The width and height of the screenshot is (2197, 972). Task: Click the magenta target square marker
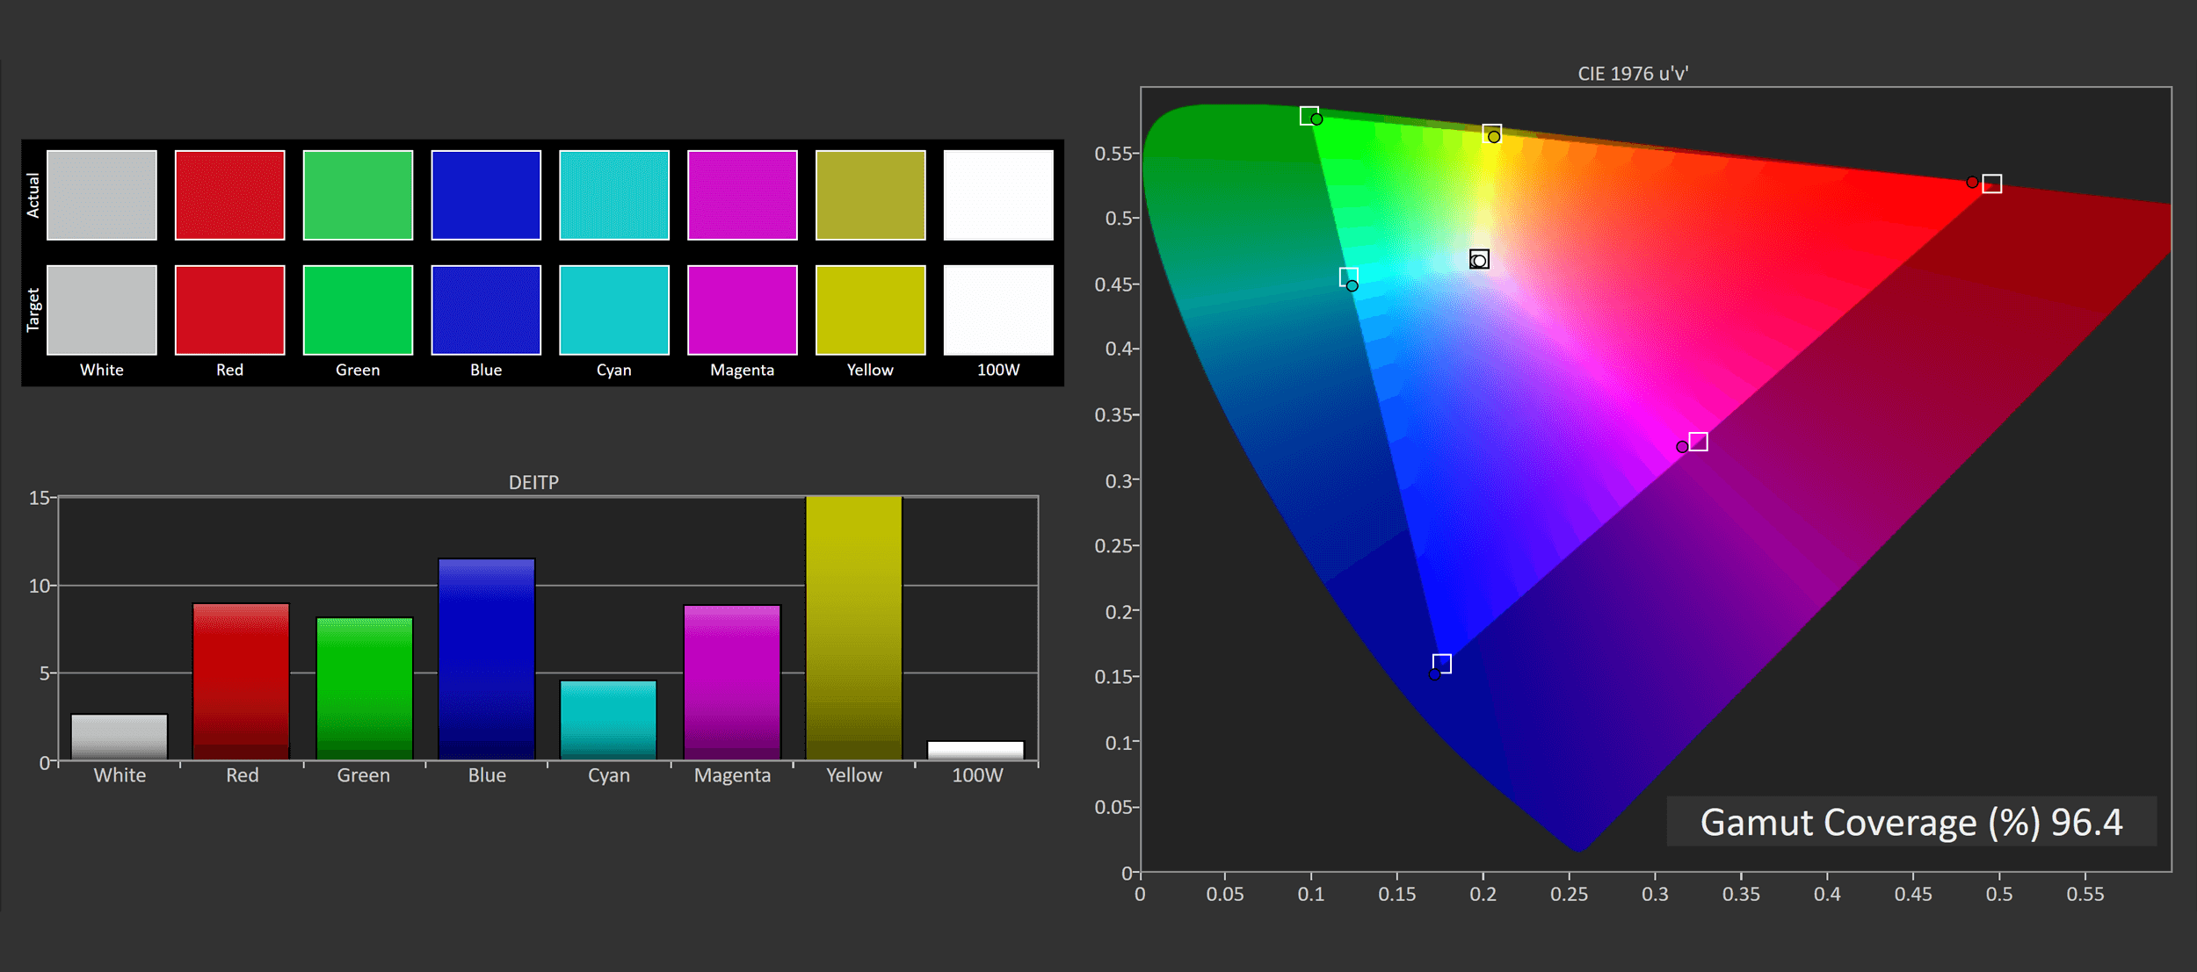[1698, 442]
